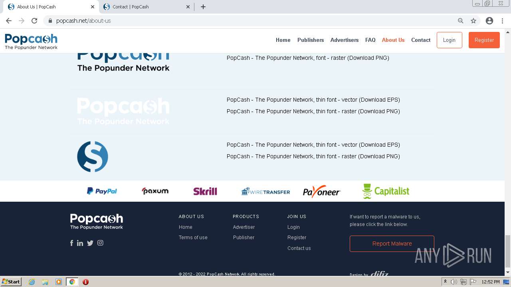Image resolution: width=511 pixels, height=287 pixels.
Task: Click the site padlock security icon
Action: pos(50,21)
